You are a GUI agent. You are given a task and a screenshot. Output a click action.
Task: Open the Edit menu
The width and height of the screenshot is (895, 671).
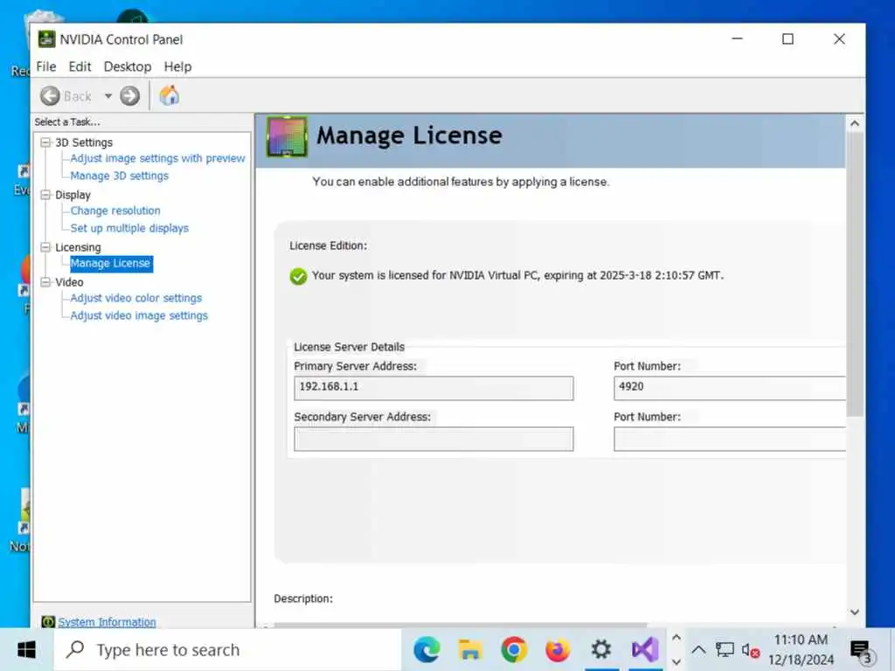pyautogui.click(x=80, y=66)
